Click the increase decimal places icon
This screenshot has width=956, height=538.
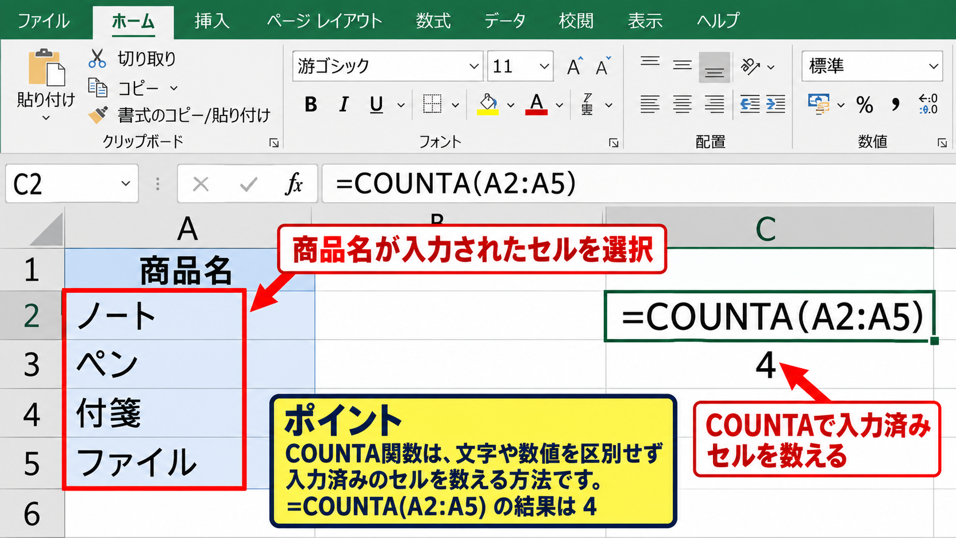click(x=928, y=105)
